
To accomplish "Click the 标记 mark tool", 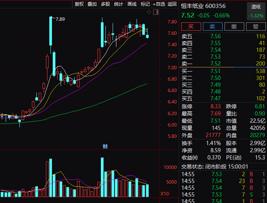I will [x=145, y=4].
